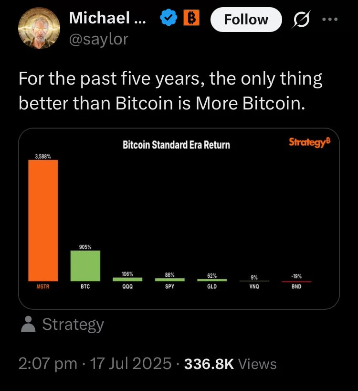Follow the @saylor account
The image size is (358, 391).
tap(246, 20)
